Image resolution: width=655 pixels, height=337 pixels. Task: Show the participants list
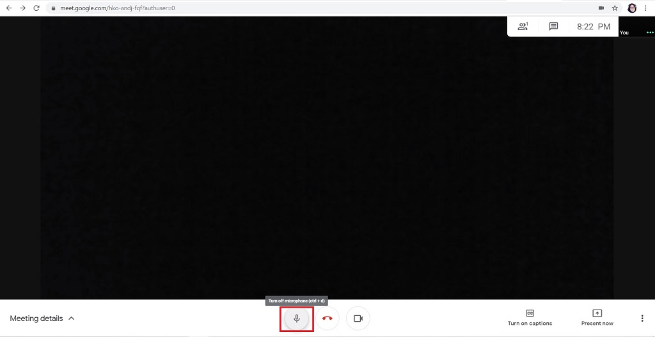523,26
